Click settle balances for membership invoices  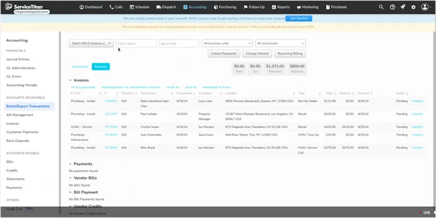click(x=131, y=87)
